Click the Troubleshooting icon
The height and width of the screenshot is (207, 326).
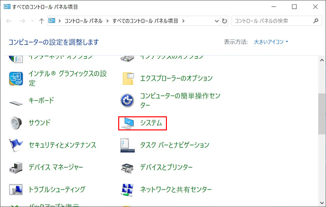pyautogui.click(x=16, y=190)
